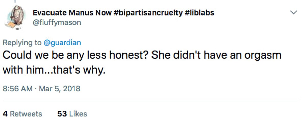View the 53 Likes list
The image size is (303, 124).
[72, 114]
